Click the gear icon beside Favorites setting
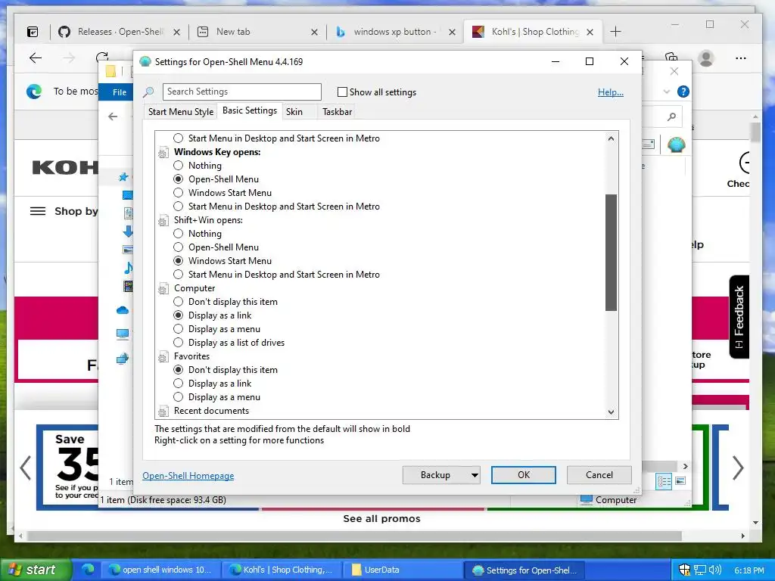775x581 pixels. 163,357
